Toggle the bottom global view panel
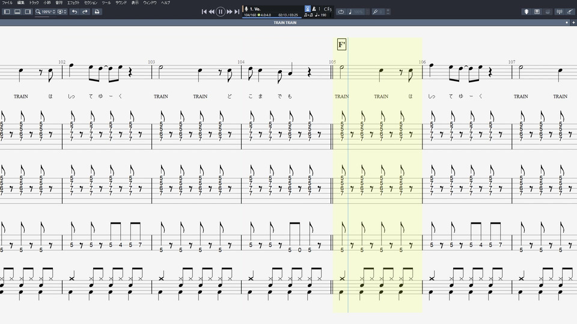This screenshot has width=577, height=324. pyautogui.click(x=17, y=12)
